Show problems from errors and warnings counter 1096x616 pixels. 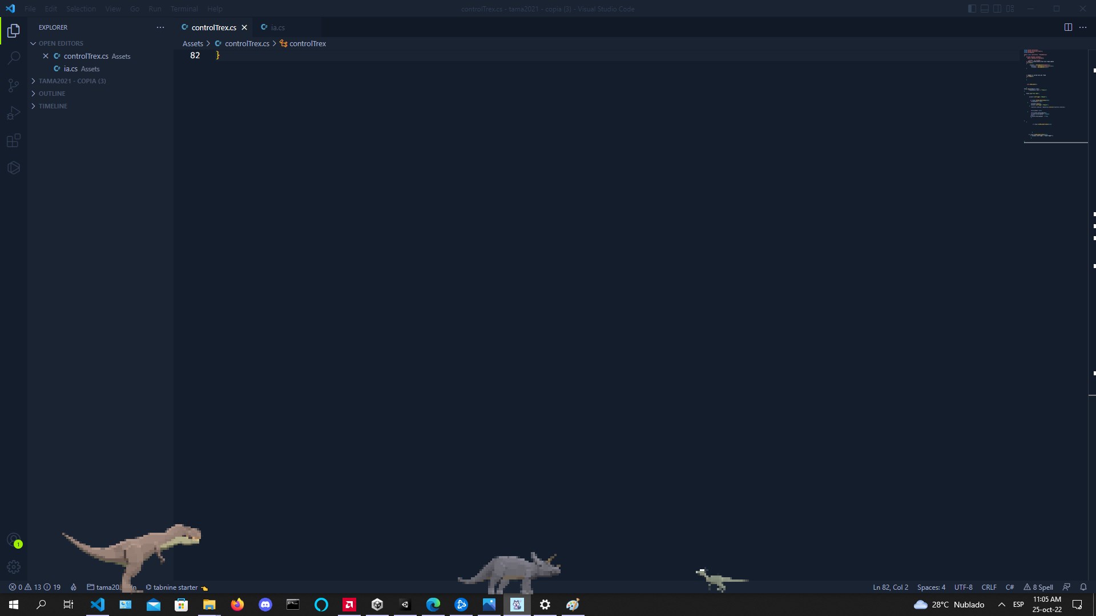point(35,587)
